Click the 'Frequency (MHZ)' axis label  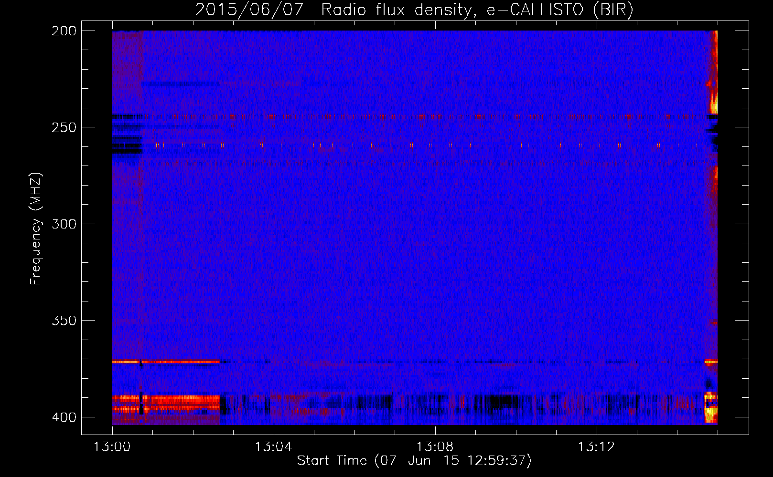tap(36, 229)
